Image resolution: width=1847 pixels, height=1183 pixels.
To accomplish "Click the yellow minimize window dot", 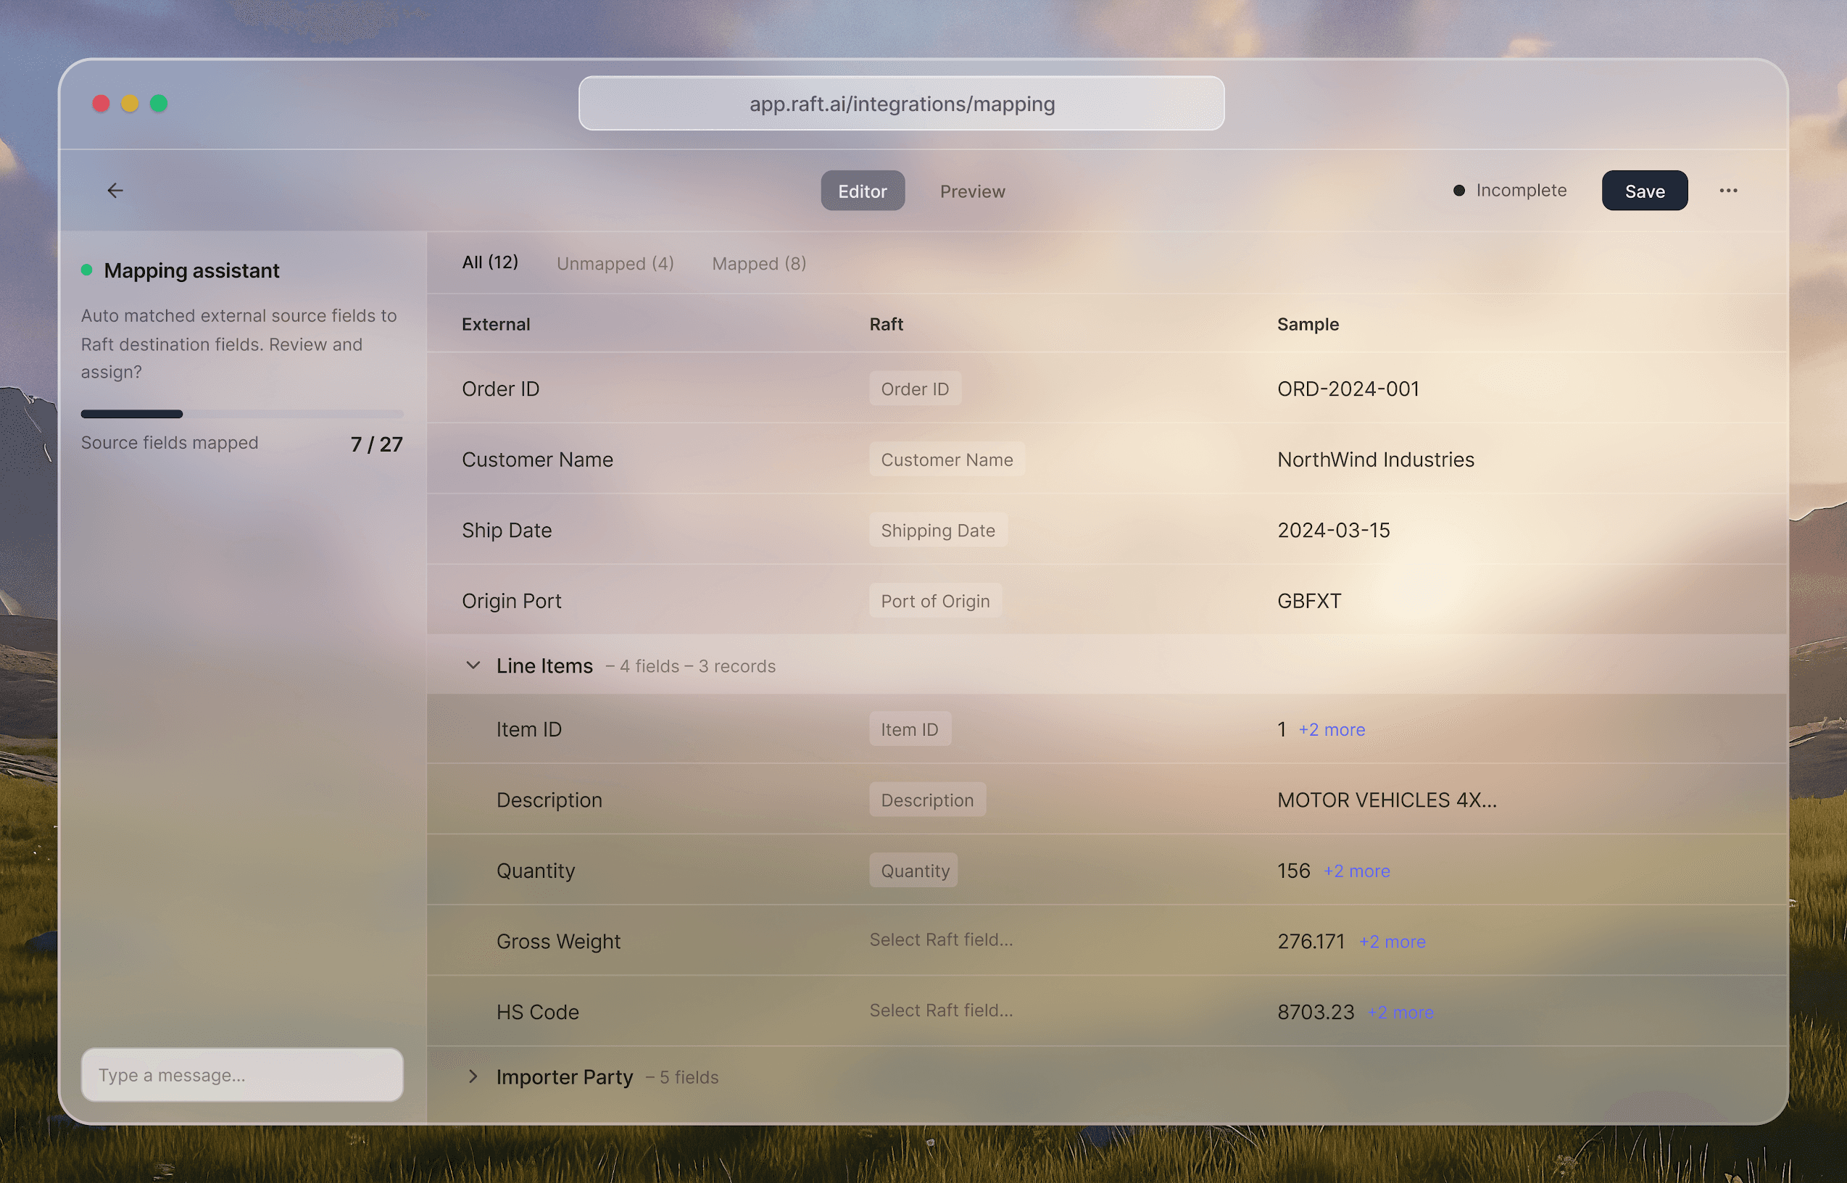I will pyautogui.click(x=130, y=104).
